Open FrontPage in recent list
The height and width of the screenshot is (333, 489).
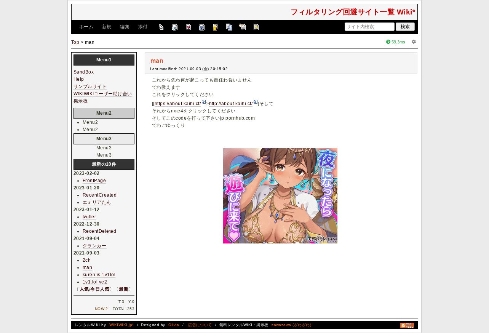point(94,181)
